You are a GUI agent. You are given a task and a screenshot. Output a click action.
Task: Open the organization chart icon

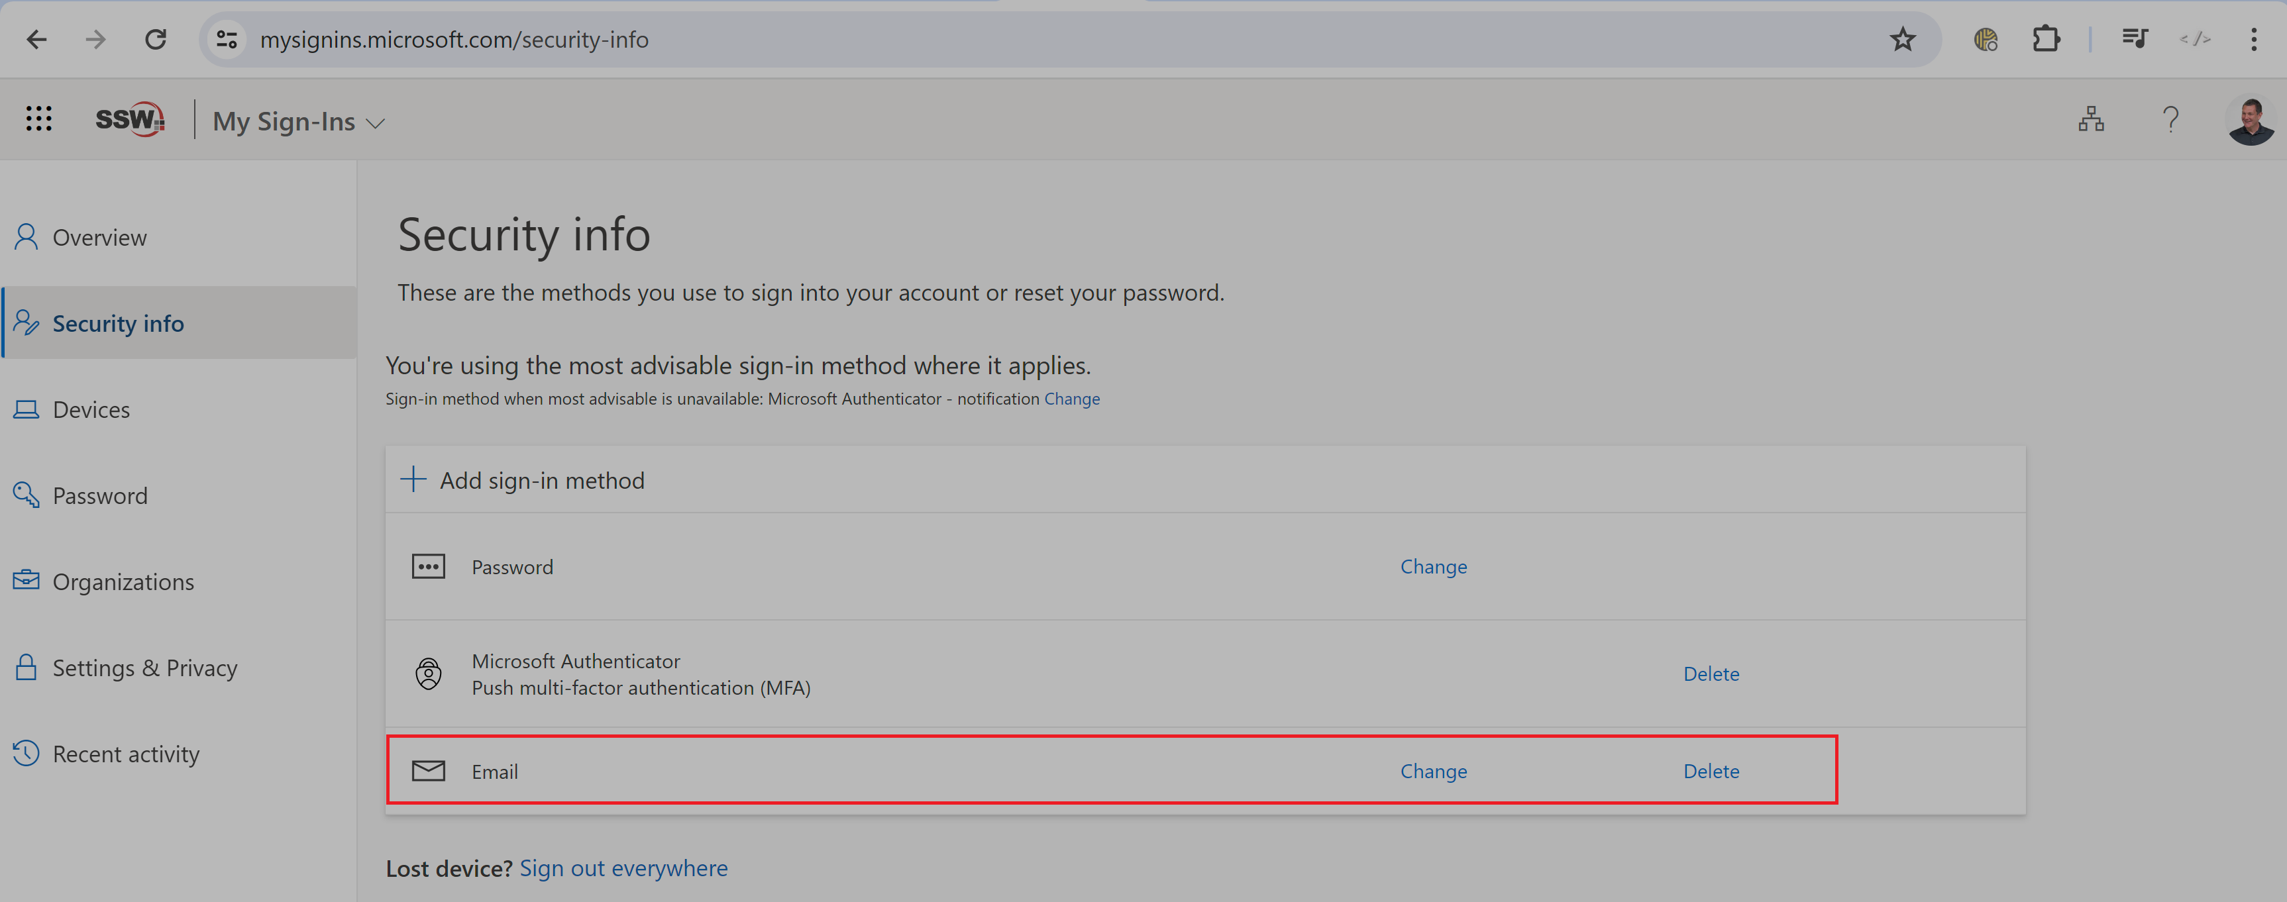(2091, 119)
